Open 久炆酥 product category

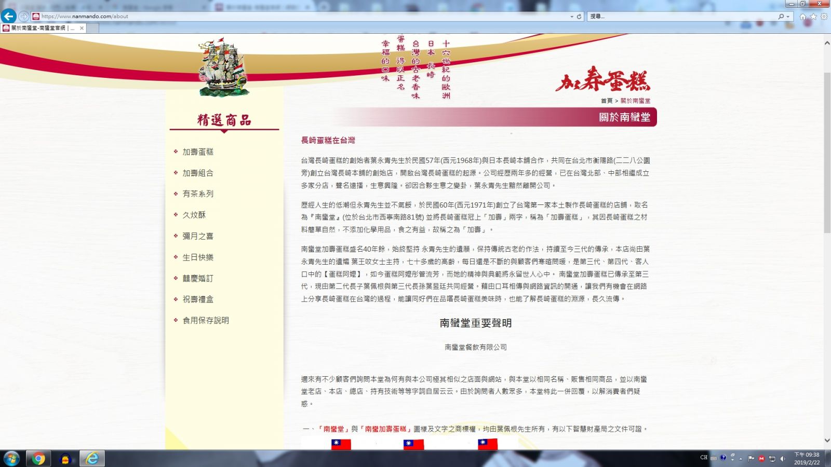194,215
